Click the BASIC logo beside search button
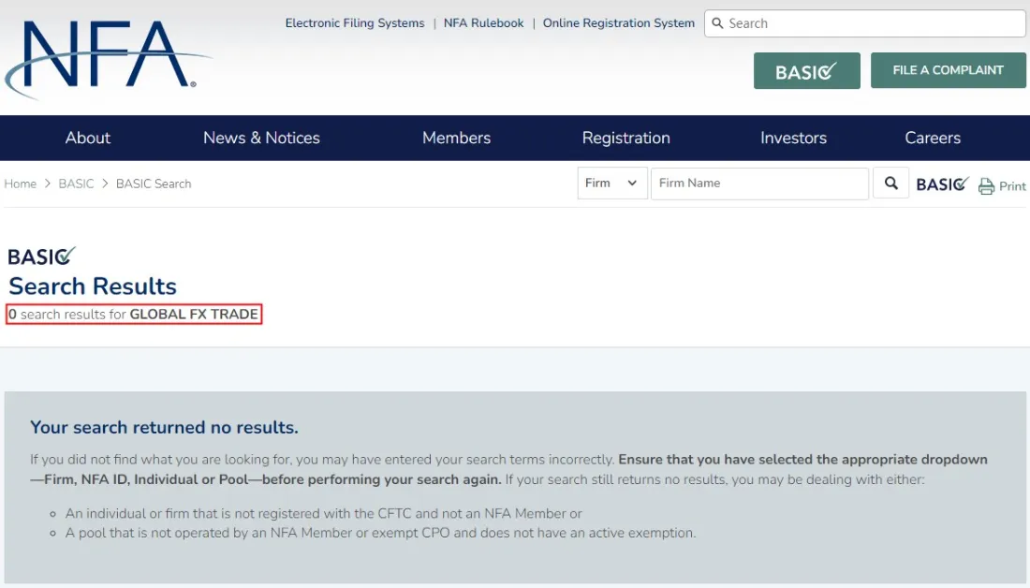 [x=943, y=184]
